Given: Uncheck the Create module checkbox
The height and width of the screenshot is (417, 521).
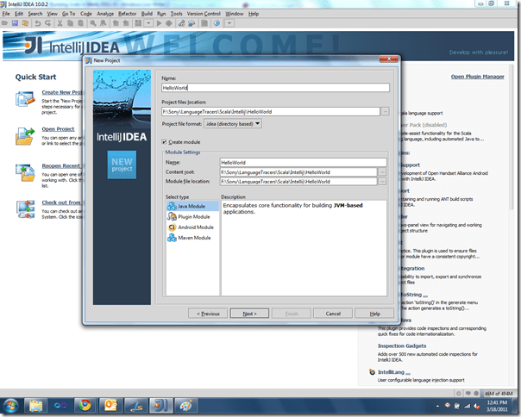Looking at the screenshot, I should point(166,141).
